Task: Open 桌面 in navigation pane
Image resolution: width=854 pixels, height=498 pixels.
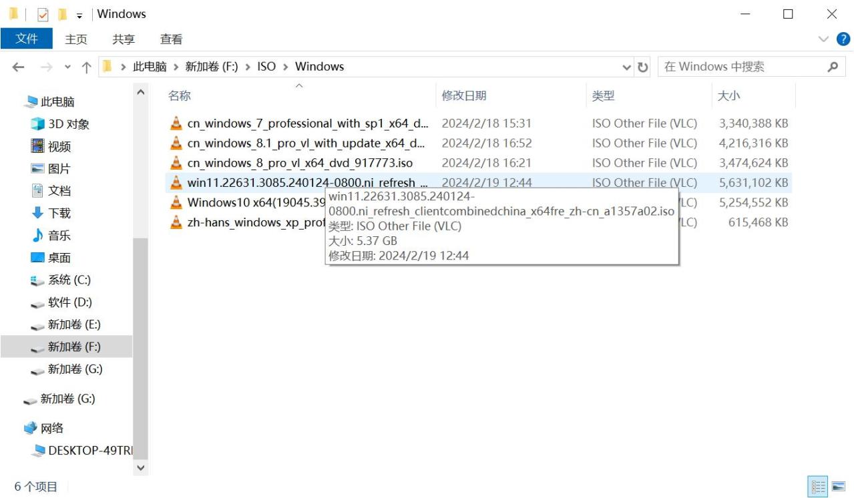Action: tap(59, 258)
